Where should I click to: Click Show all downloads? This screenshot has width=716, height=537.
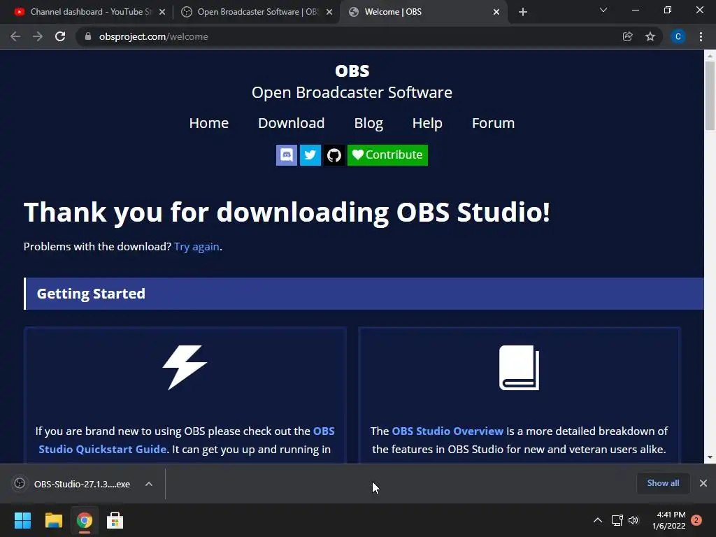point(663,483)
